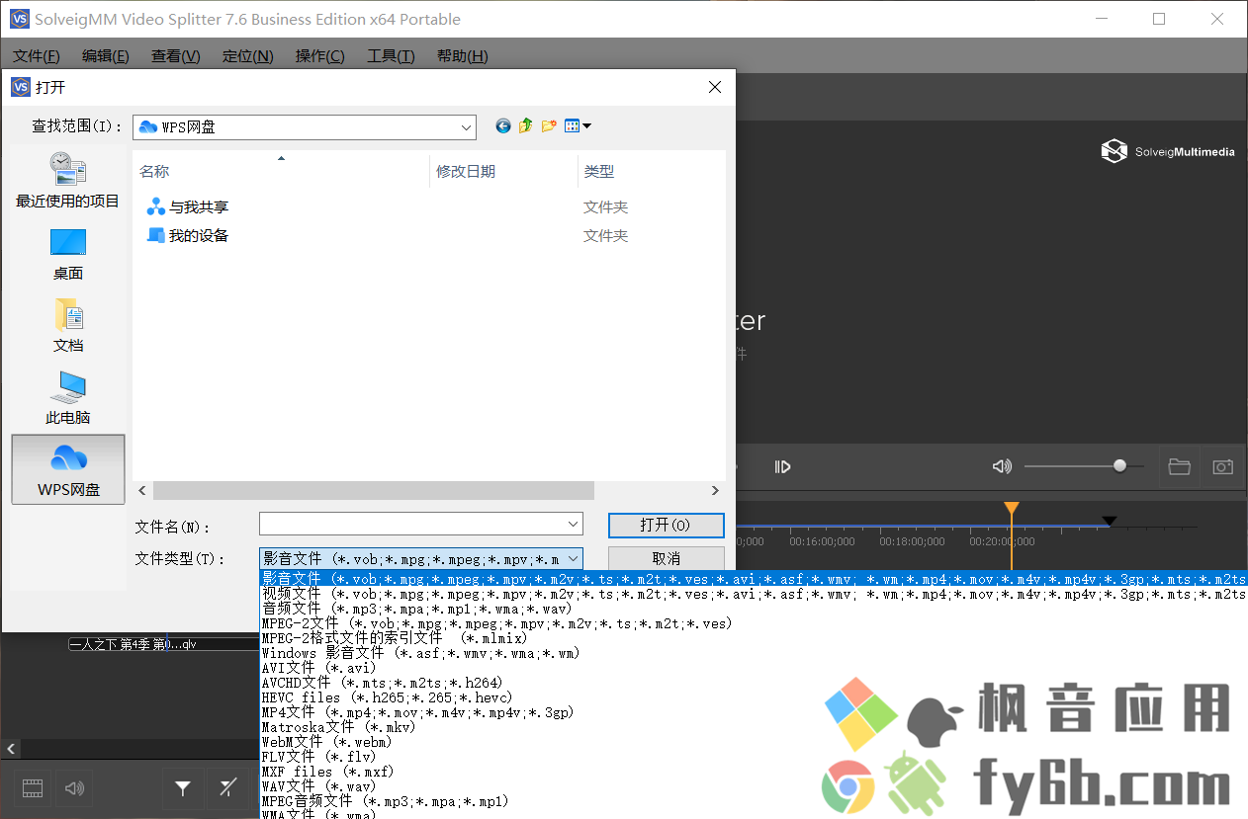Viewport: 1248px width, 819px height.
Task: Sort files by the 修改日期 column header
Action: tap(503, 171)
